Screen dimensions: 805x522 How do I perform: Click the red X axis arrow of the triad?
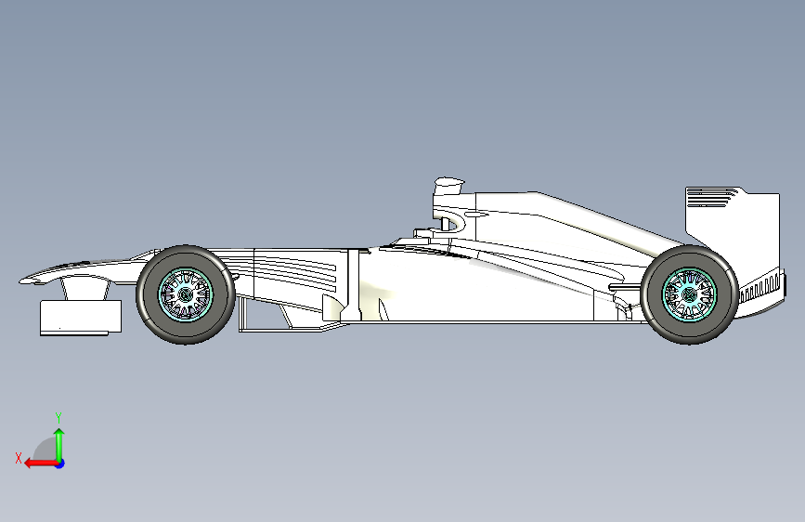point(41,463)
